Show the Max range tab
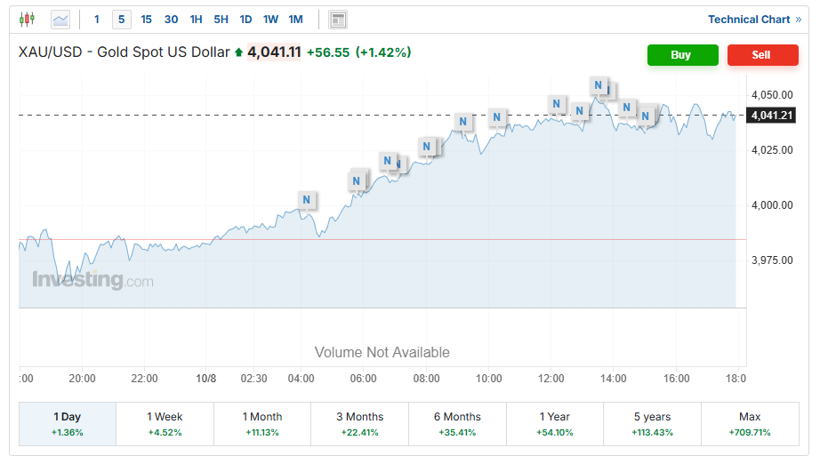This screenshot has width=820, height=464. tap(749, 423)
